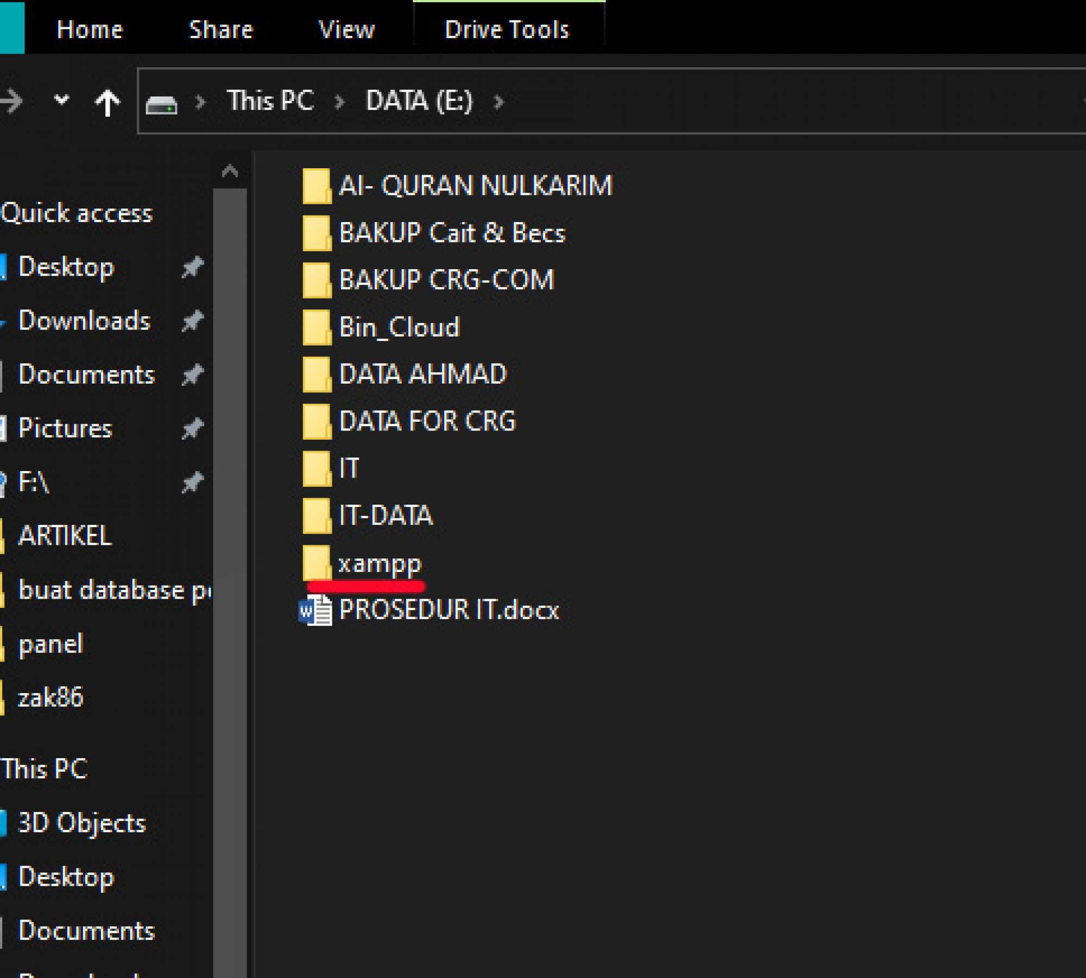Open the PROSEDUR IT.docx Word file icon
The width and height of the screenshot is (1086, 978).
point(315,610)
